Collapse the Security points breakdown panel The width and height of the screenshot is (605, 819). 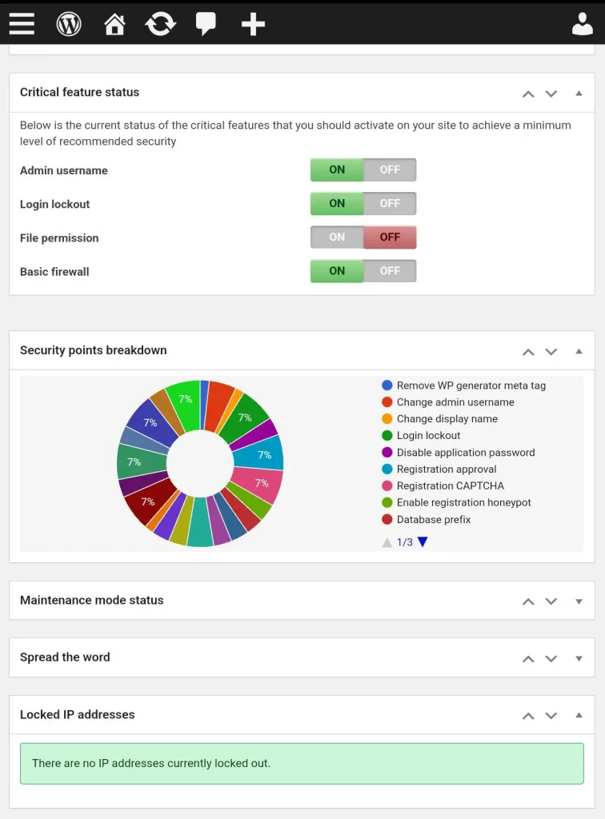pos(579,351)
